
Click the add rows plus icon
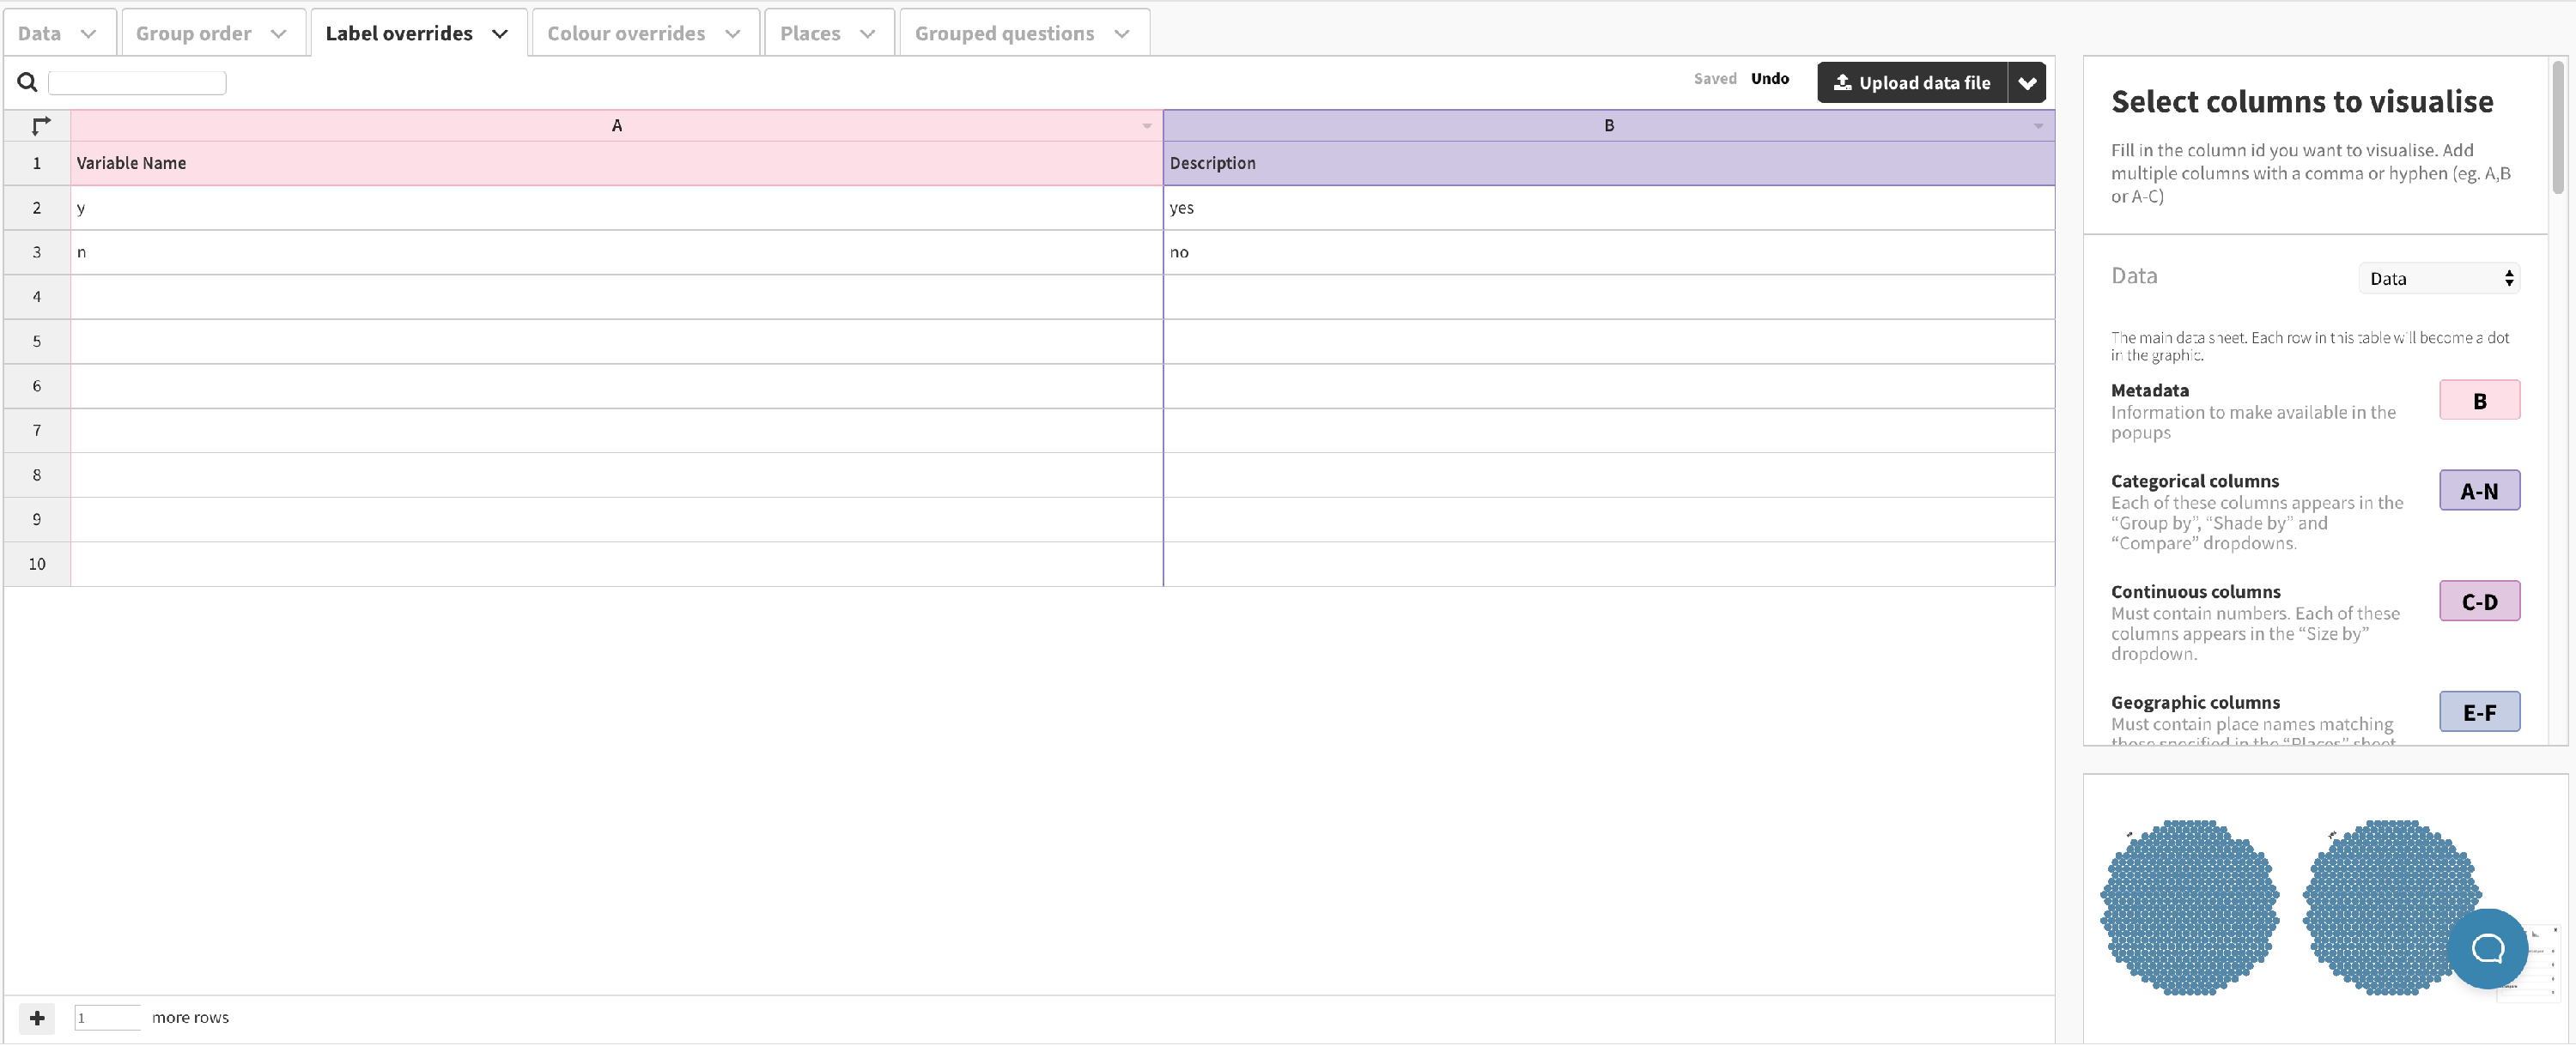(x=37, y=1017)
